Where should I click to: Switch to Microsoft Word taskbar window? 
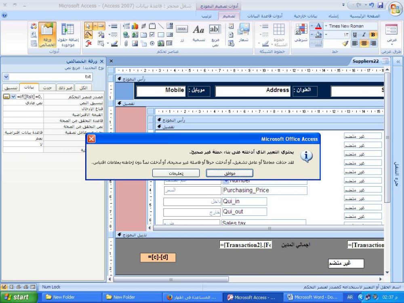313,297
